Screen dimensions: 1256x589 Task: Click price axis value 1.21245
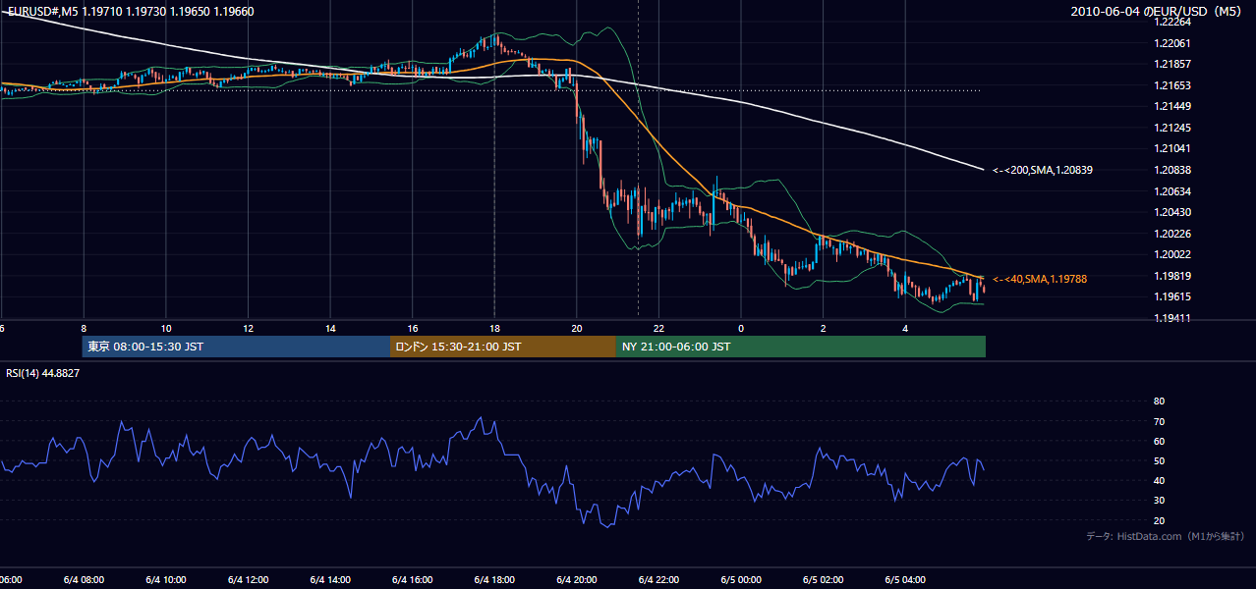pyautogui.click(x=1172, y=128)
